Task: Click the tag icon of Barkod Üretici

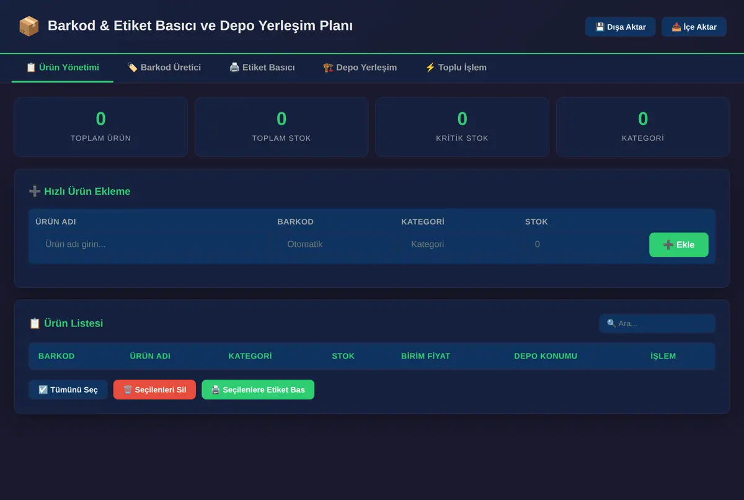Action: click(x=132, y=67)
